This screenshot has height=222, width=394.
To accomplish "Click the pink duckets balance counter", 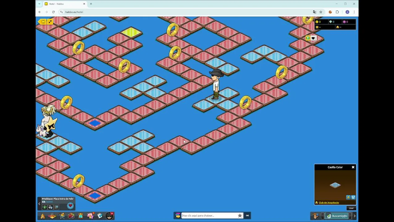I will coord(349,22).
